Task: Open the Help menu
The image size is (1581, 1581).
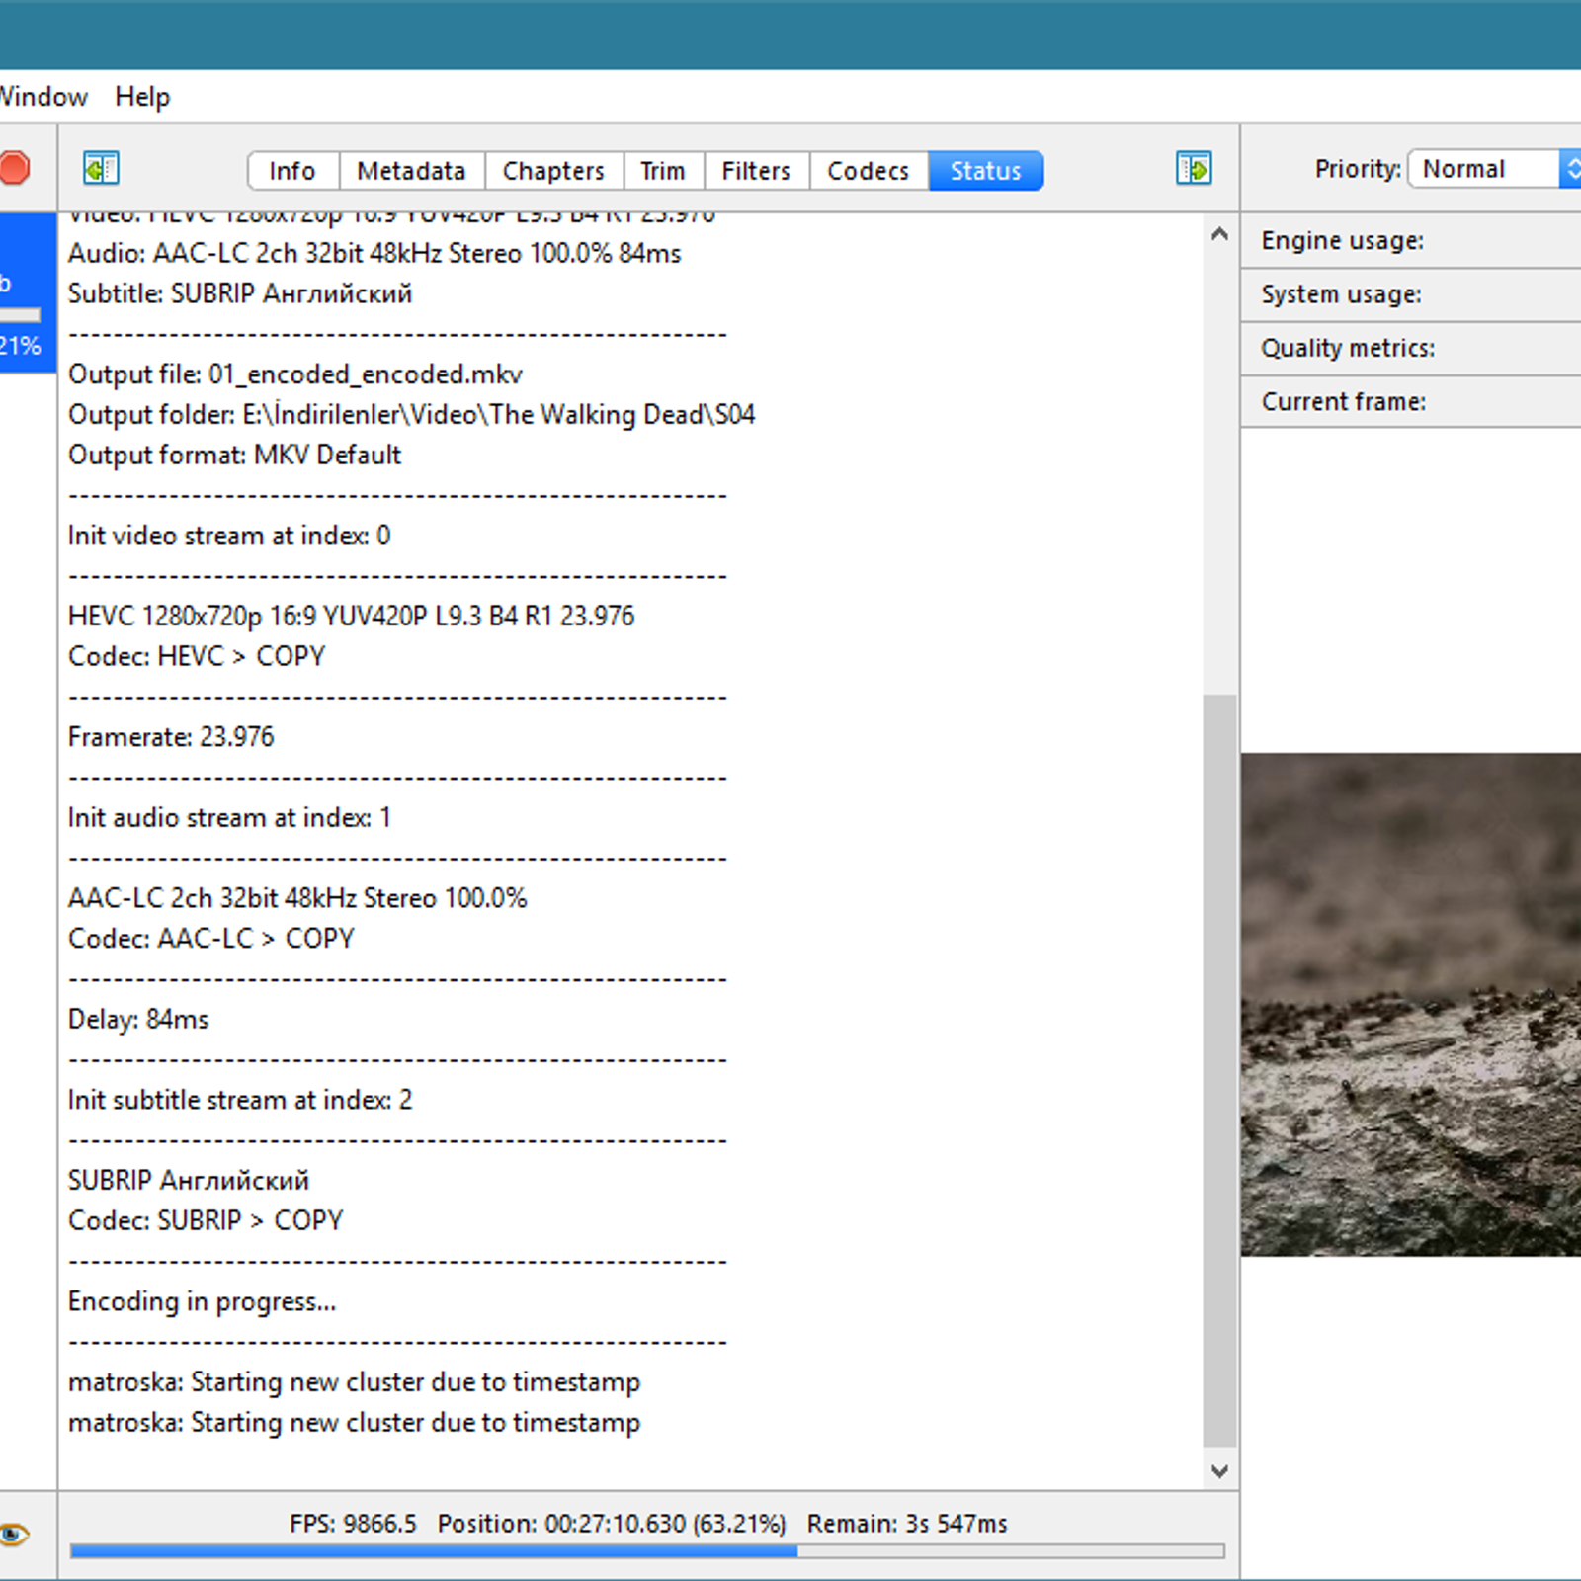Action: click(142, 97)
